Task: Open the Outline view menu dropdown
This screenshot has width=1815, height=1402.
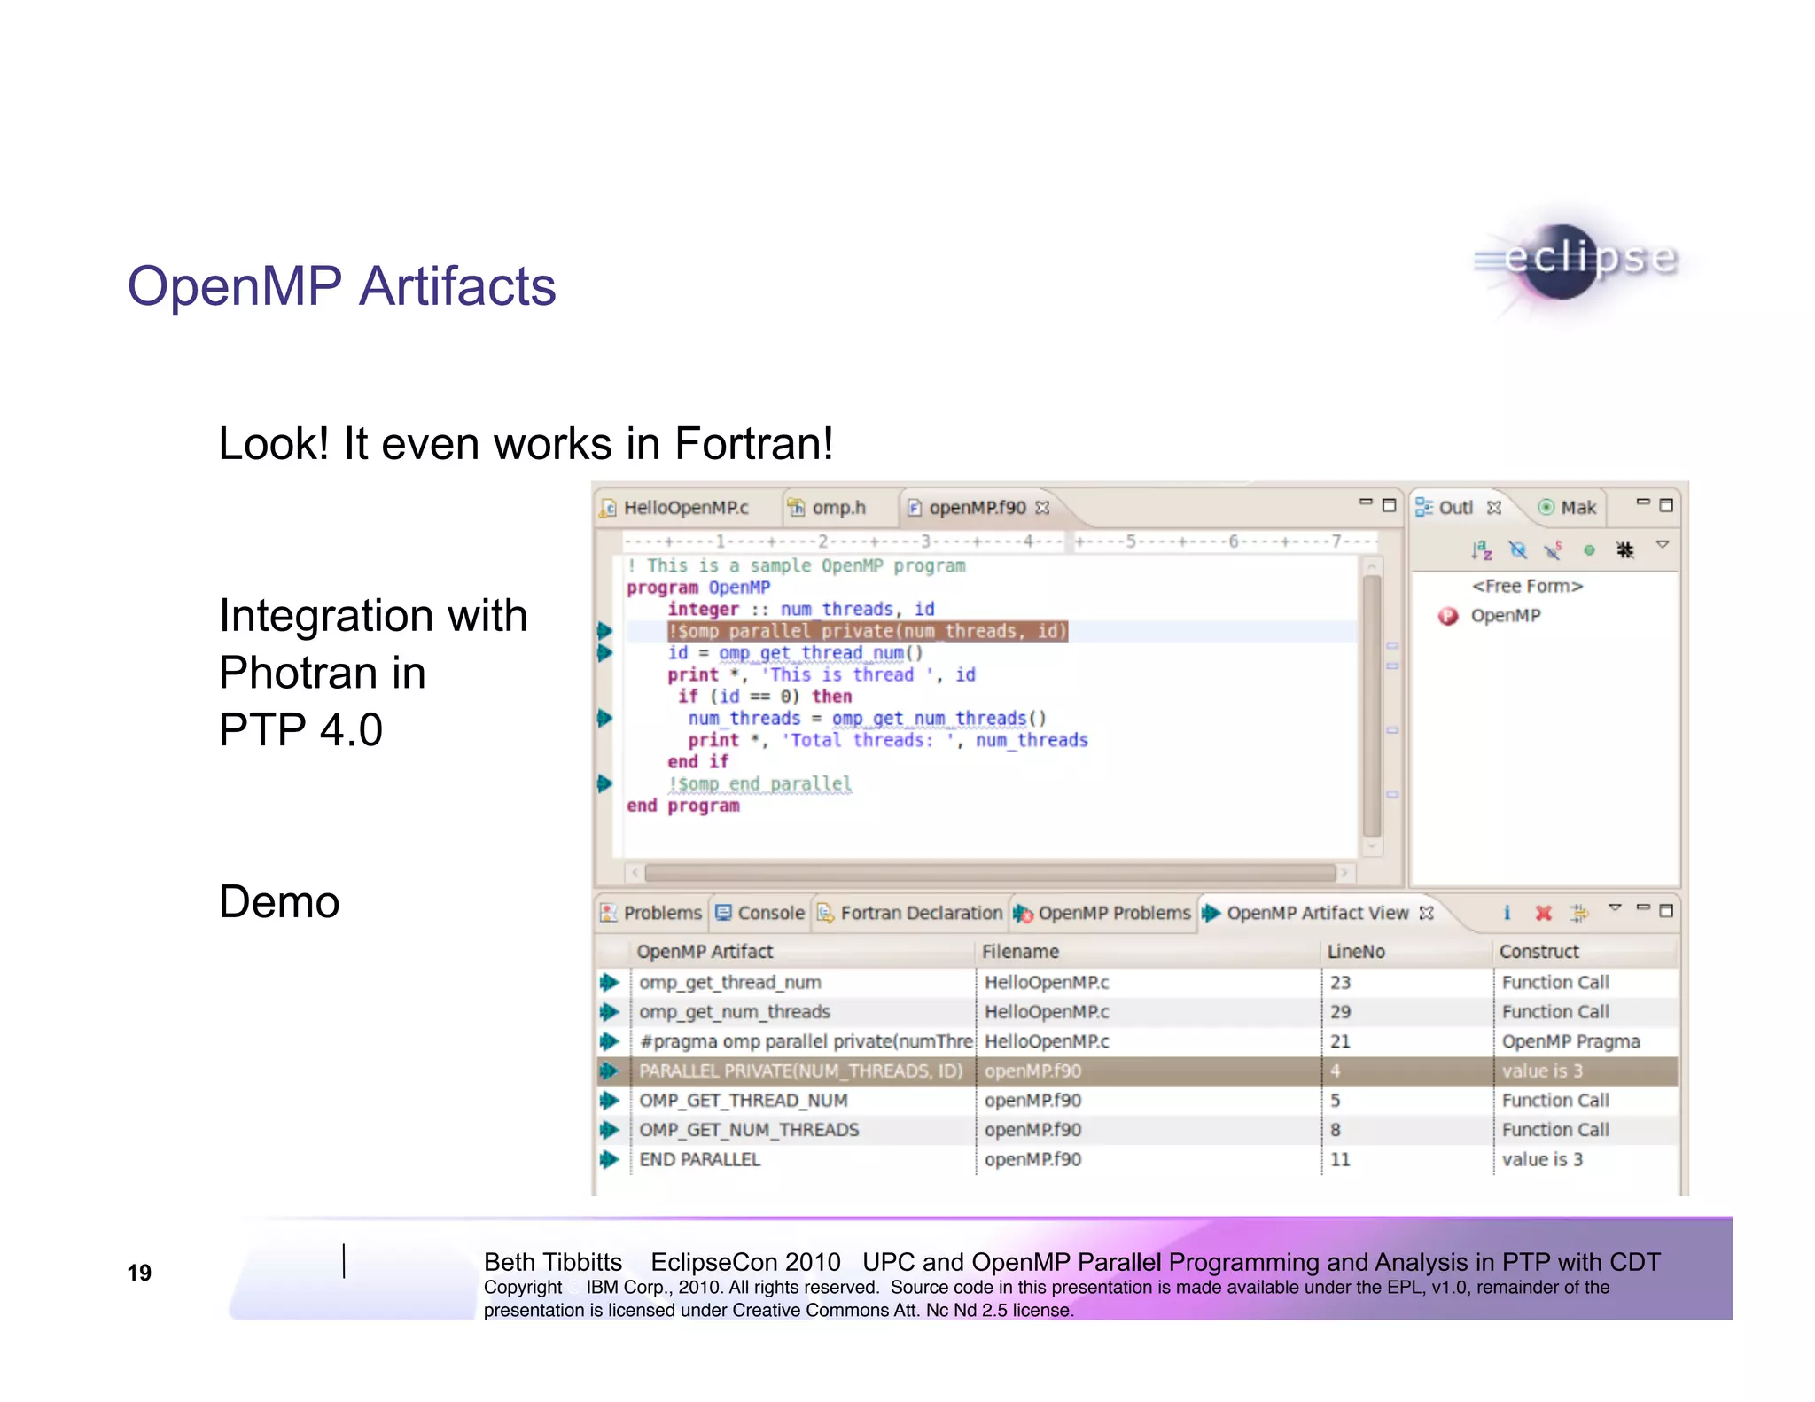Action: [x=1663, y=545]
